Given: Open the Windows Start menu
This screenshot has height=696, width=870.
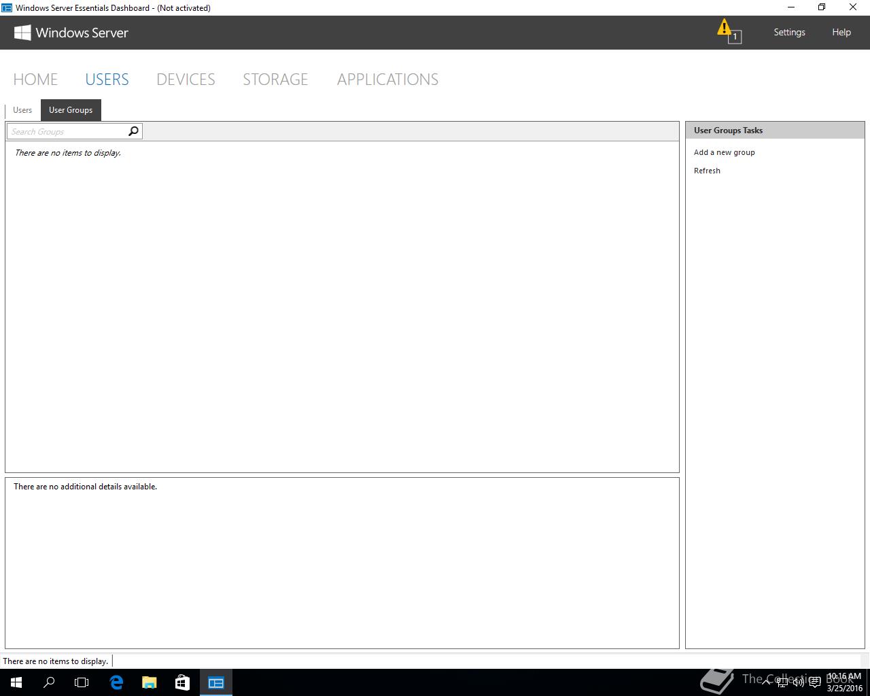Looking at the screenshot, I should pyautogui.click(x=16, y=682).
